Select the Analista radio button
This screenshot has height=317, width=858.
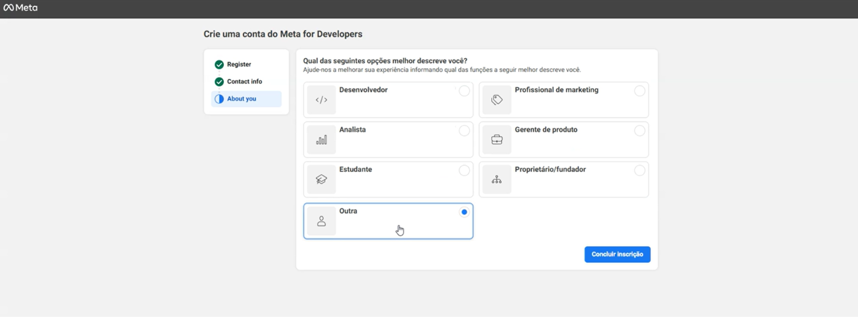464,131
